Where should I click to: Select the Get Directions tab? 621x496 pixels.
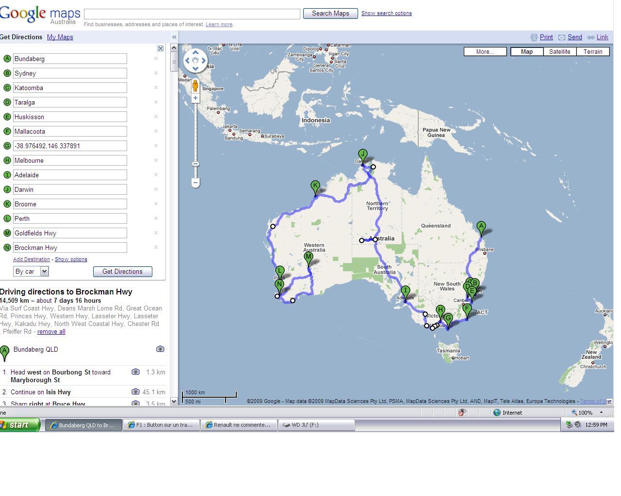coord(21,37)
